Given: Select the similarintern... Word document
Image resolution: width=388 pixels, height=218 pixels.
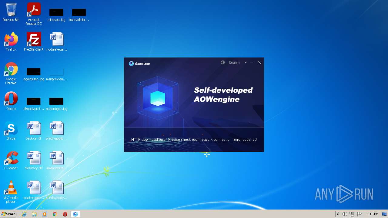Looking at the screenshot, I should click(56, 160).
